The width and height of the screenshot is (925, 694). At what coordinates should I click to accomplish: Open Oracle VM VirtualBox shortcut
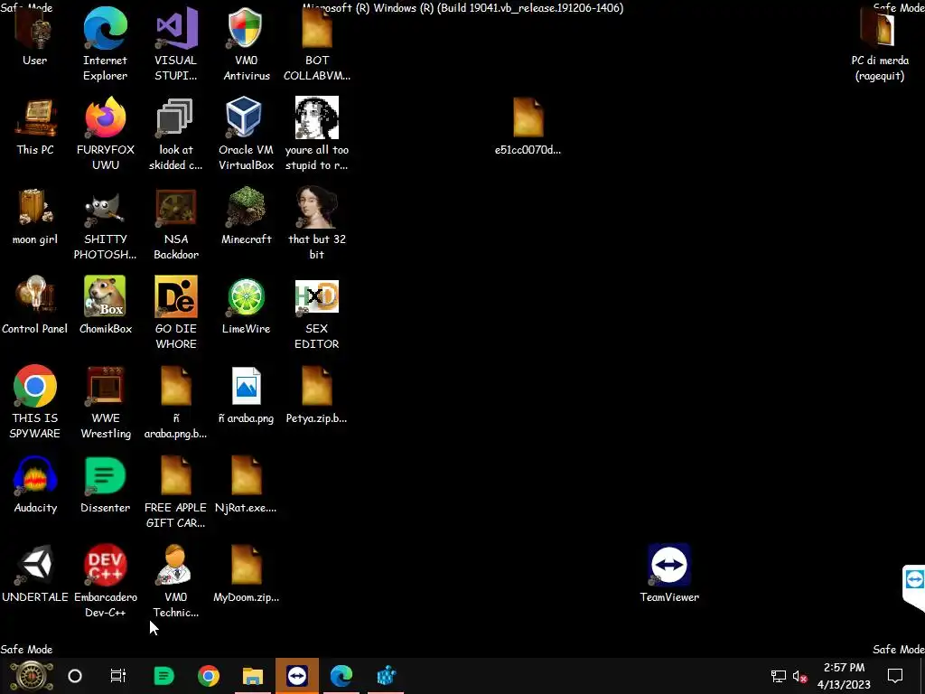pos(245,117)
